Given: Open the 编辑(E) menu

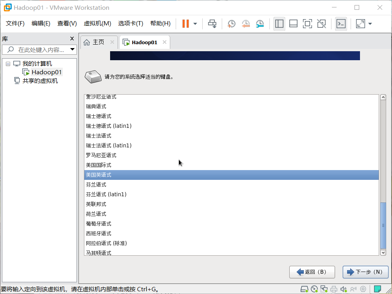Looking at the screenshot, I should 41,23.
